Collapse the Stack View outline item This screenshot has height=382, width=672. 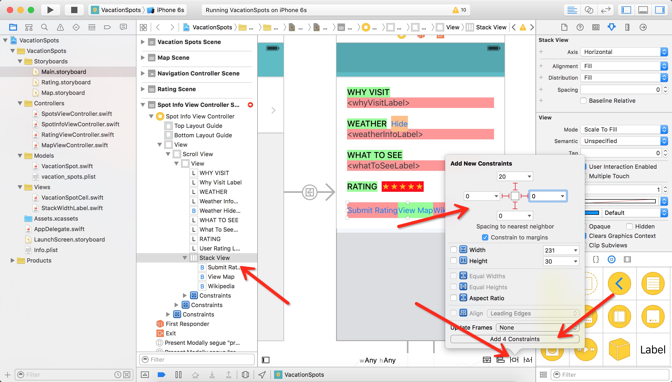tap(185, 258)
